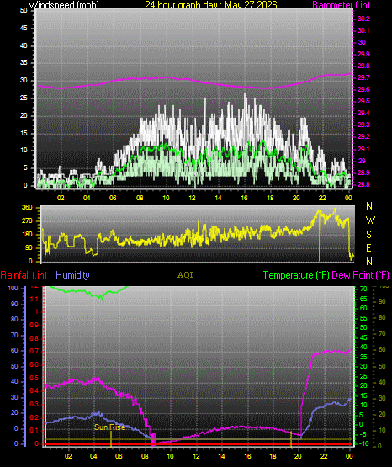
Task: Select the Temperature (°F) legend label
Action: (296, 275)
